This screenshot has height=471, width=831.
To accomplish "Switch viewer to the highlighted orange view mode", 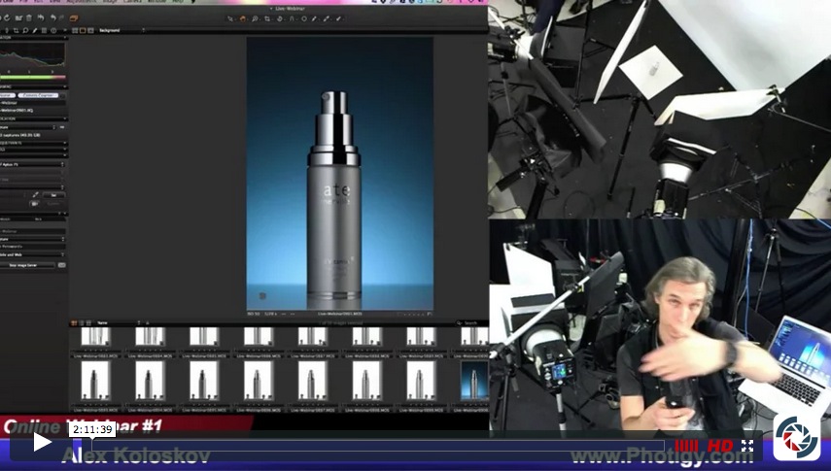I will point(83,31).
